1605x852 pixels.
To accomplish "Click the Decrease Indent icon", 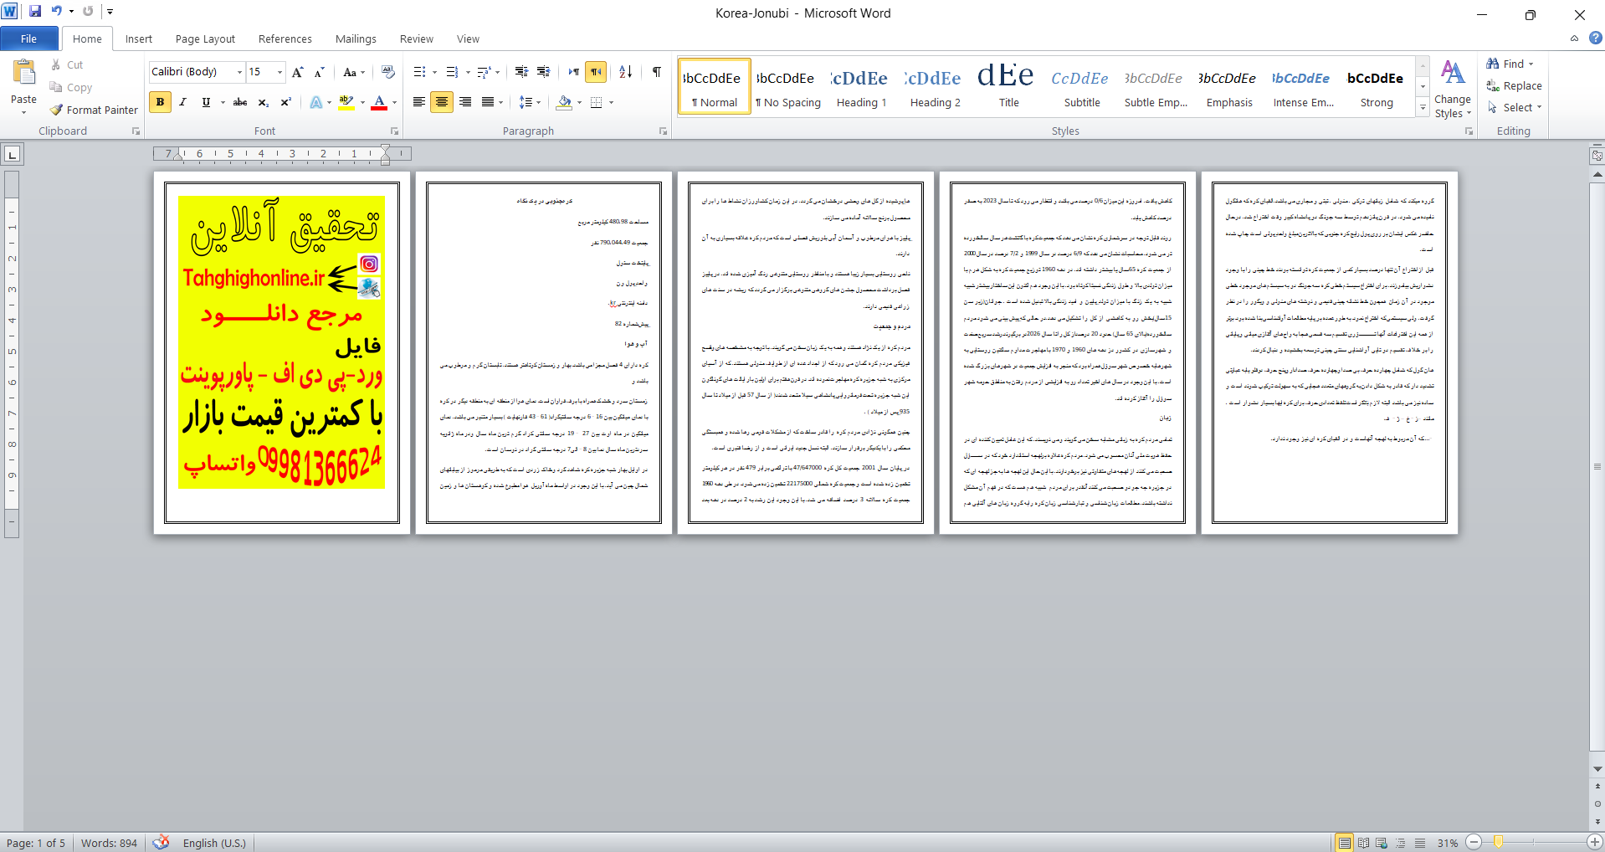I will [521, 72].
